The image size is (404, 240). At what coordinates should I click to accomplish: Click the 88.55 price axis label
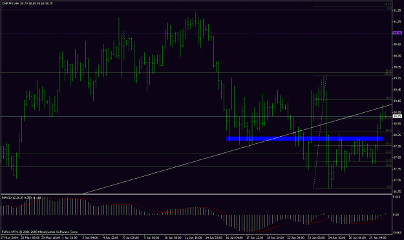397,123
